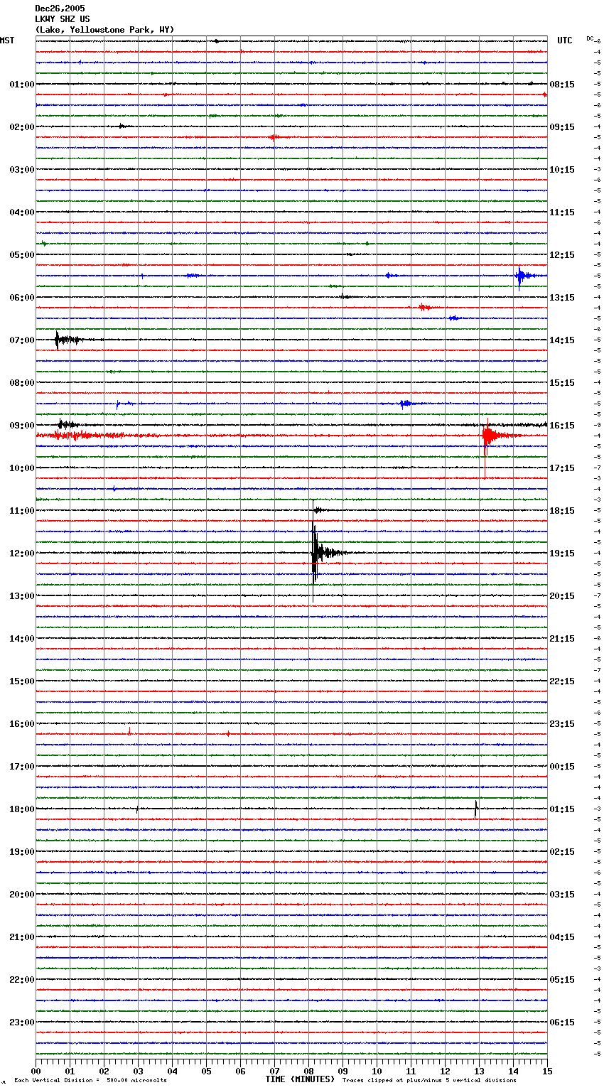Click the red seismic burst near 16:15 UTC
Viewport: 604px width, 1090px height.
coord(487,435)
